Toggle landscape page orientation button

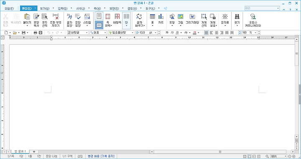pos(99,25)
